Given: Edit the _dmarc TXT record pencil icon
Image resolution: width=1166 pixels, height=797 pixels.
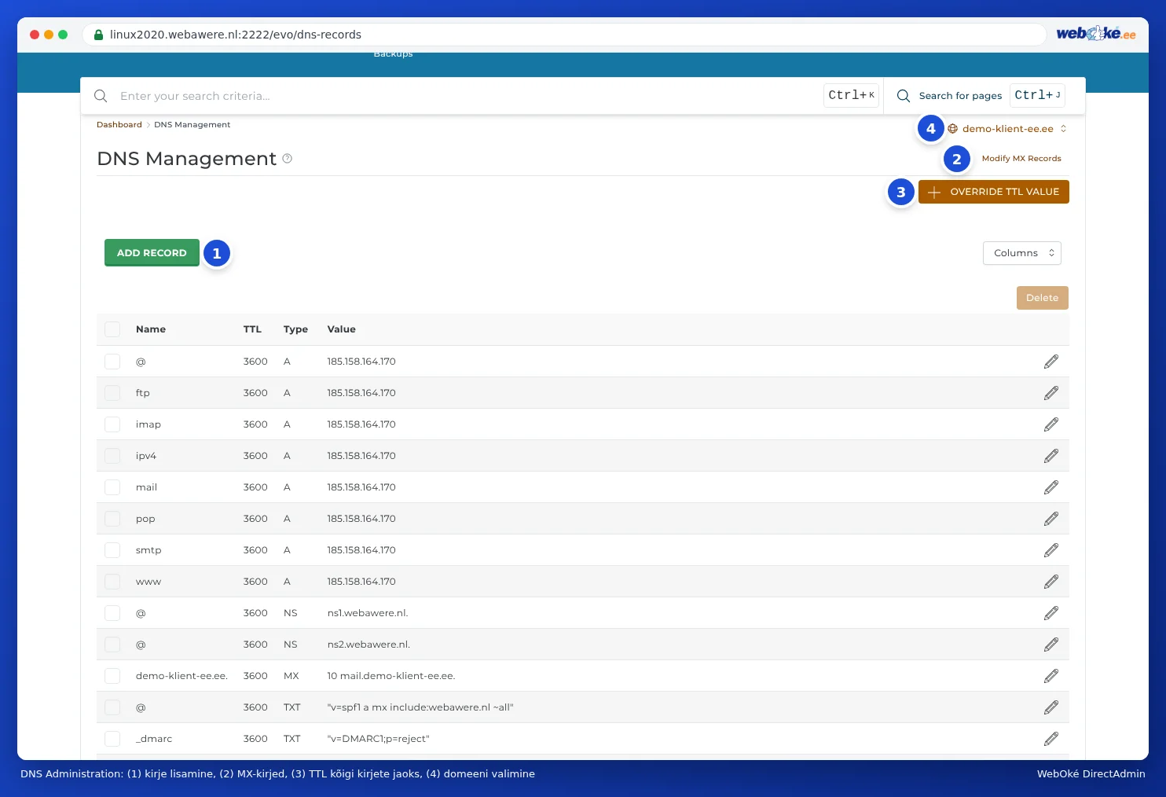Looking at the screenshot, I should pos(1051,739).
